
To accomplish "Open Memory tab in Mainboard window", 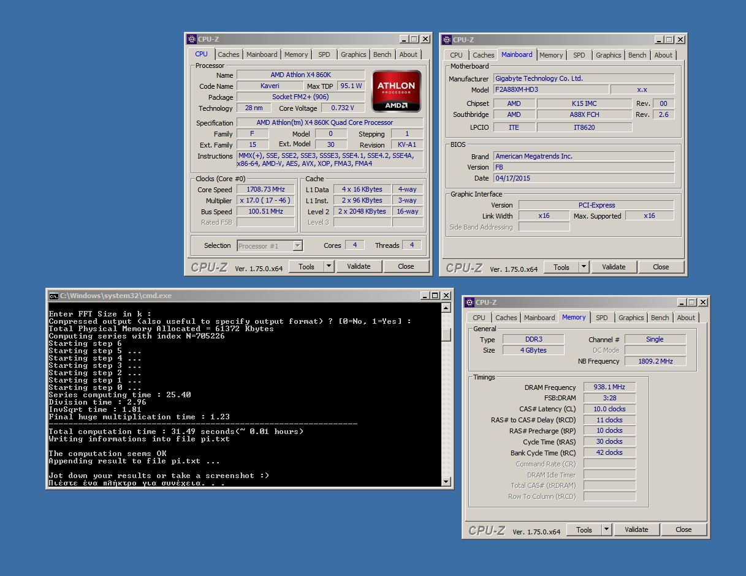I will [x=551, y=55].
